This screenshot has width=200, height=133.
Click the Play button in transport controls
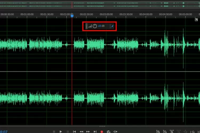[61, 131]
